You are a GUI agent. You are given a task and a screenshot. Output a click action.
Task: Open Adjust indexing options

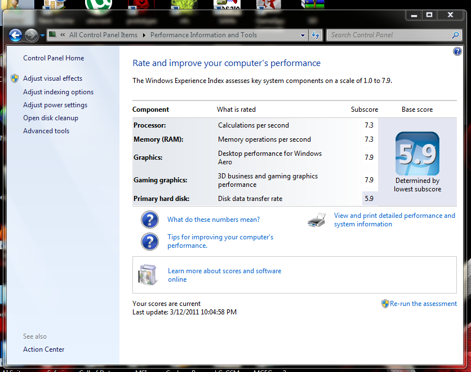(x=58, y=92)
